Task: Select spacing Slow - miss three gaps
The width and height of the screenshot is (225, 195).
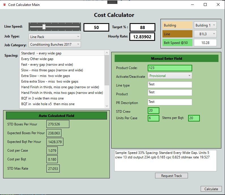Action: [x=62, y=70]
